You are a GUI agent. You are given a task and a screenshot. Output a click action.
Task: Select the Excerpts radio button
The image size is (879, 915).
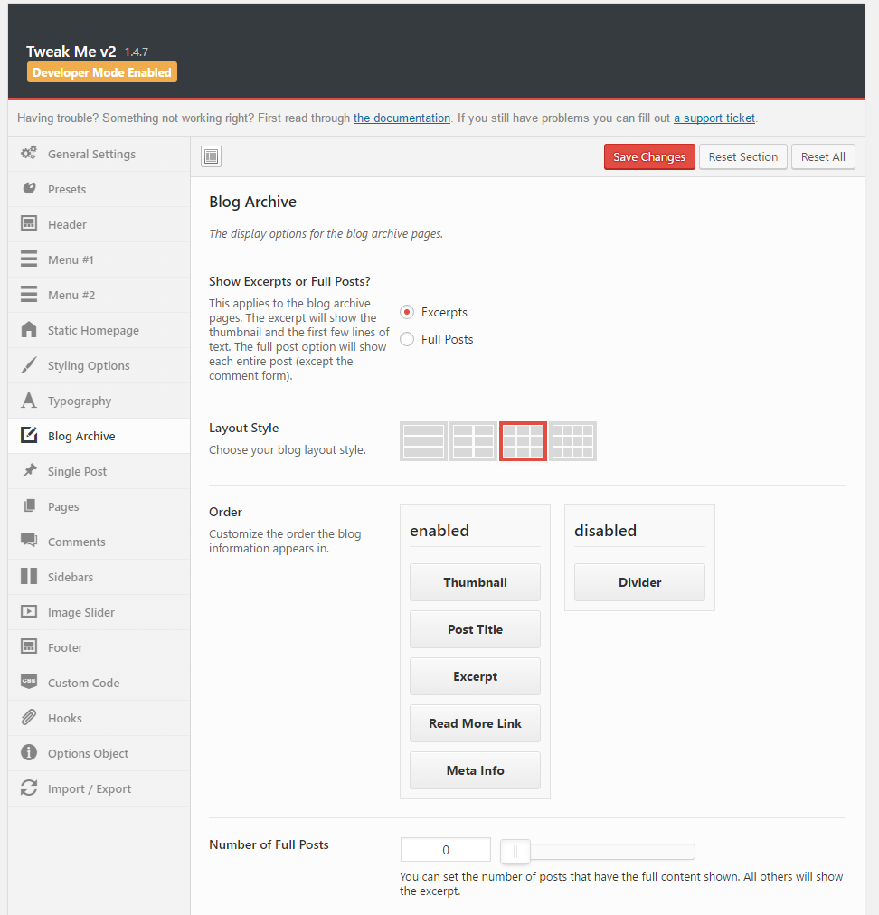pos(407,312)
